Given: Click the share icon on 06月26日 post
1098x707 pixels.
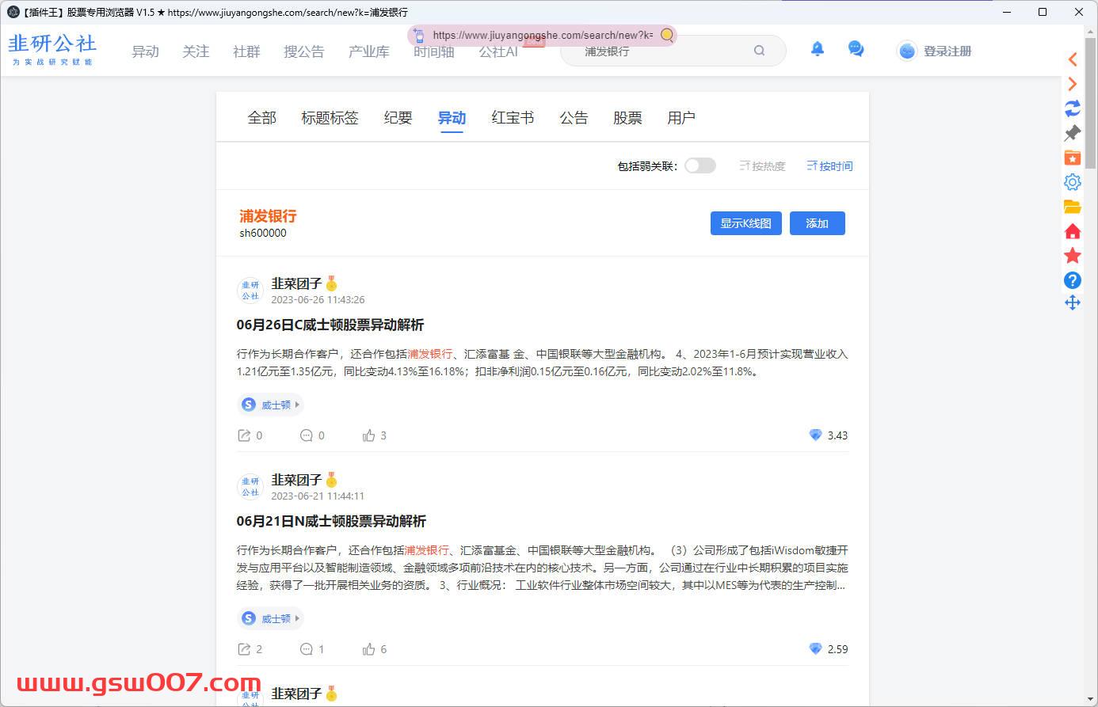Looking at the screenshot, I should (244, 435).
